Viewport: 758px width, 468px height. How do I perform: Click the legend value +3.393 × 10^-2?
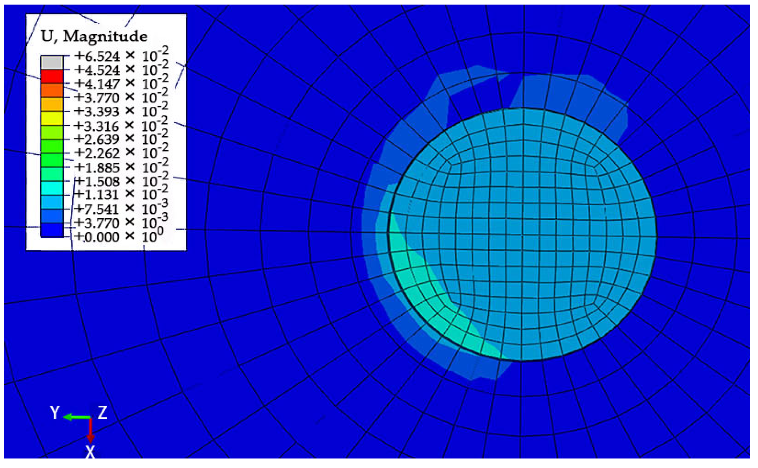pos(121,111)
